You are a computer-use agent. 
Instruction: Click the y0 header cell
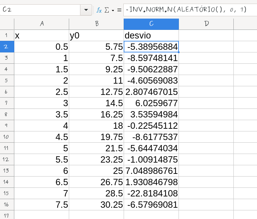click(96, 36)
